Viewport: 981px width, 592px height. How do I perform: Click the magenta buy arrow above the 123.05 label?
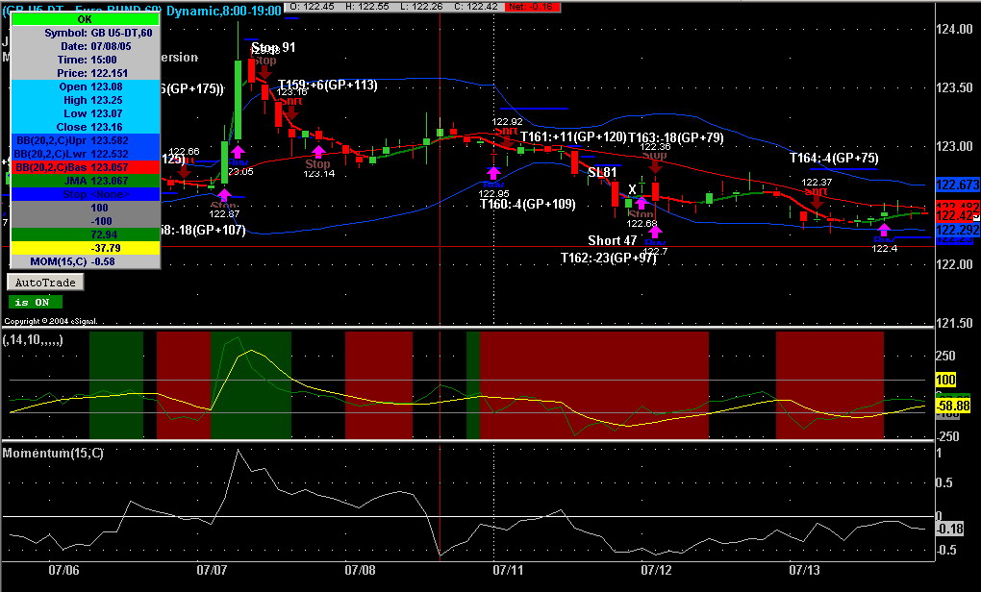(x=238, y=152)
